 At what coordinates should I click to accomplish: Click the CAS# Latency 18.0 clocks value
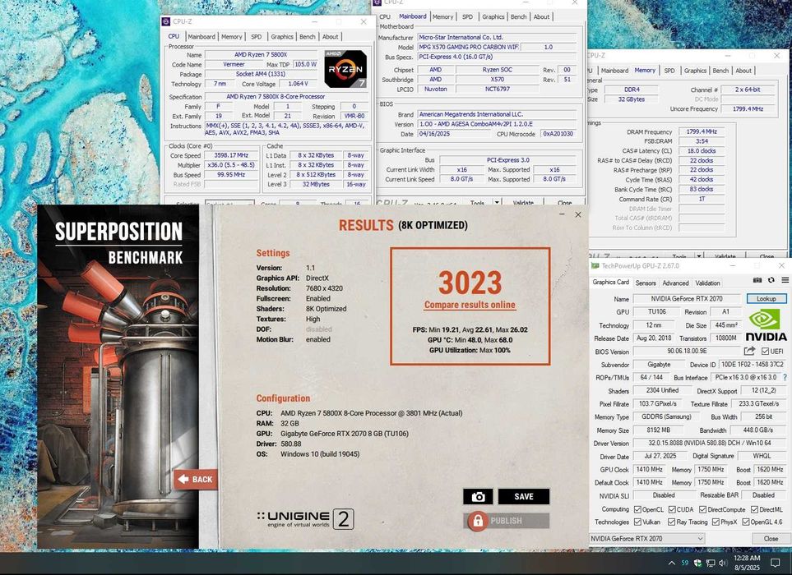[x=702, y=151]
